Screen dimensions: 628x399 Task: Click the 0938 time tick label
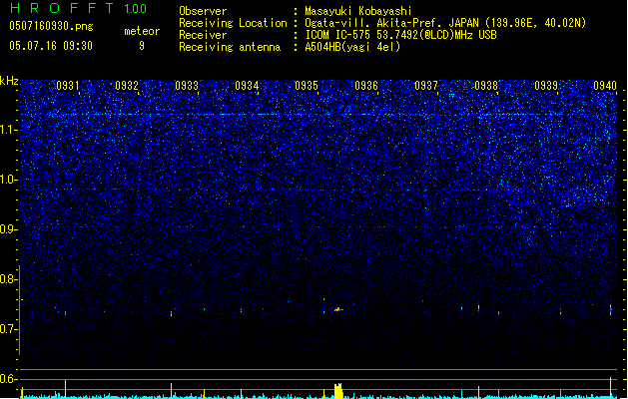click(486, 86)
